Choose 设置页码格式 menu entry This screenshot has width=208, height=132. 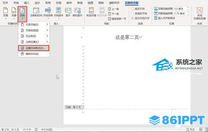[34, 48]
